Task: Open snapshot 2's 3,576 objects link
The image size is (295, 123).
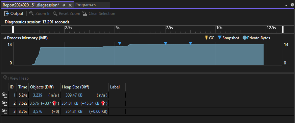Action: pos(34,103)
